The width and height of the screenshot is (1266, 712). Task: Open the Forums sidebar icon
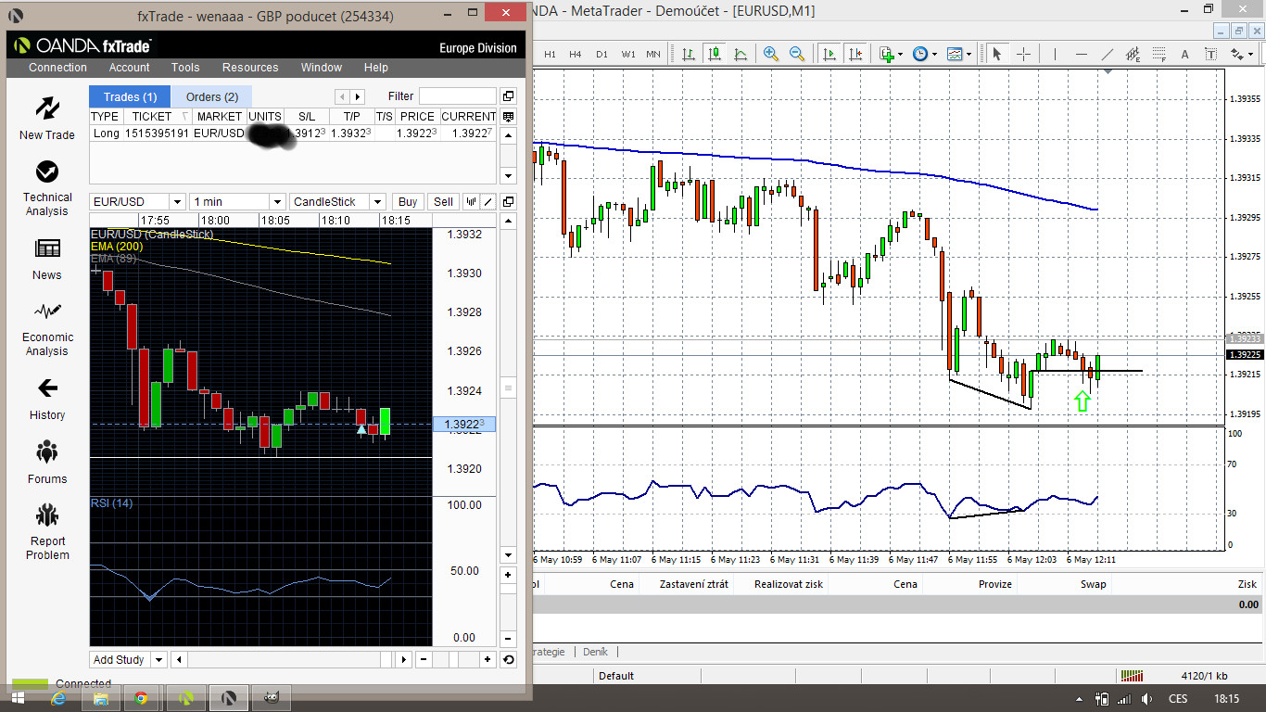[x=47, y=452]
